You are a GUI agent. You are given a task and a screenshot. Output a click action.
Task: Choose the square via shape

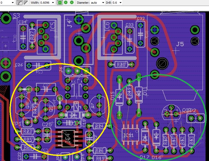pyautogui.click(x=60, y=2)
